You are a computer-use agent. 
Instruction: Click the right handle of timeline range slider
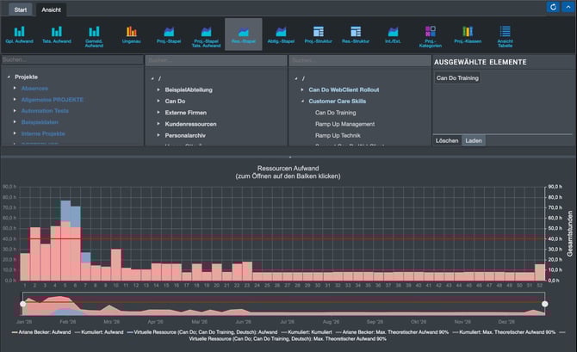point(544,304)
